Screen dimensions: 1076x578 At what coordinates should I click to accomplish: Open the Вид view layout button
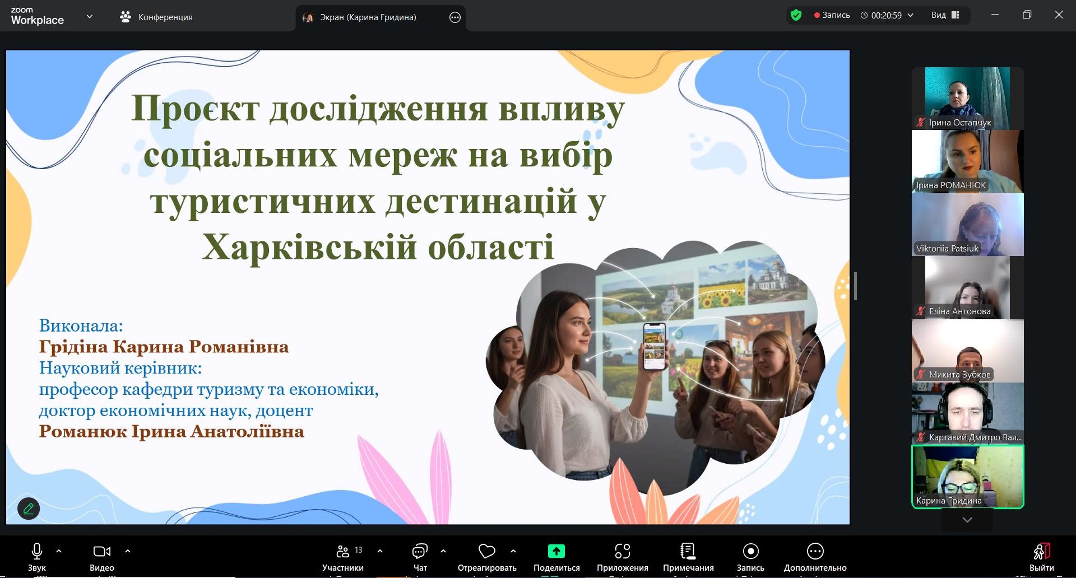(x=945, y=15)
